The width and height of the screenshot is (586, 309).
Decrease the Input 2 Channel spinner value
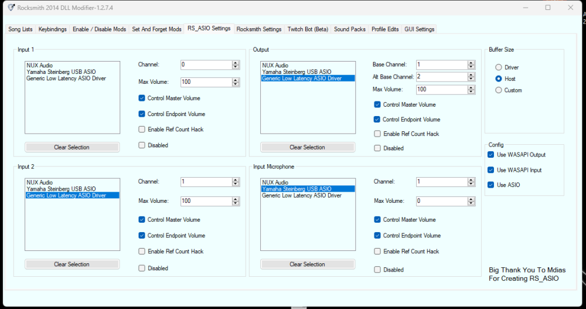236,184
